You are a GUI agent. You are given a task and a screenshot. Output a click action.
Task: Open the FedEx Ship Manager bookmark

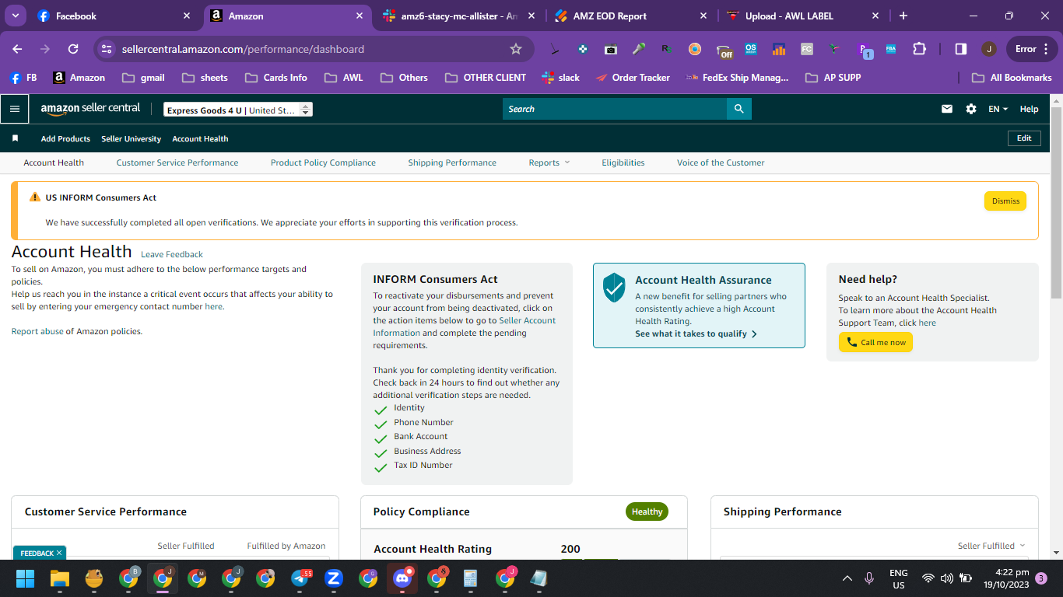click(737, 78)
